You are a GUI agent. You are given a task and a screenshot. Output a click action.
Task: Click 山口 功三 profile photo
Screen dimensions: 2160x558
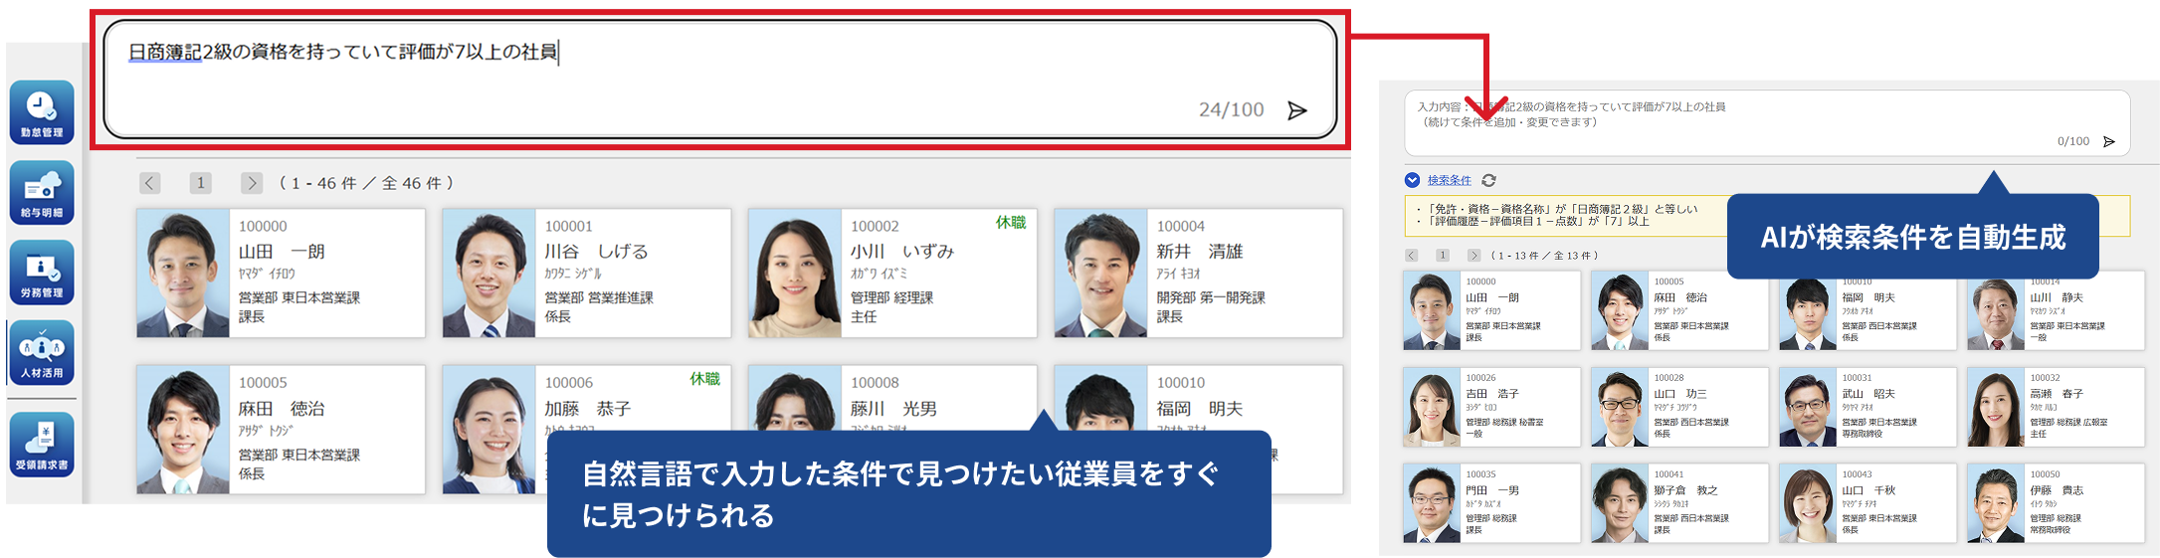coord(1620,407)
